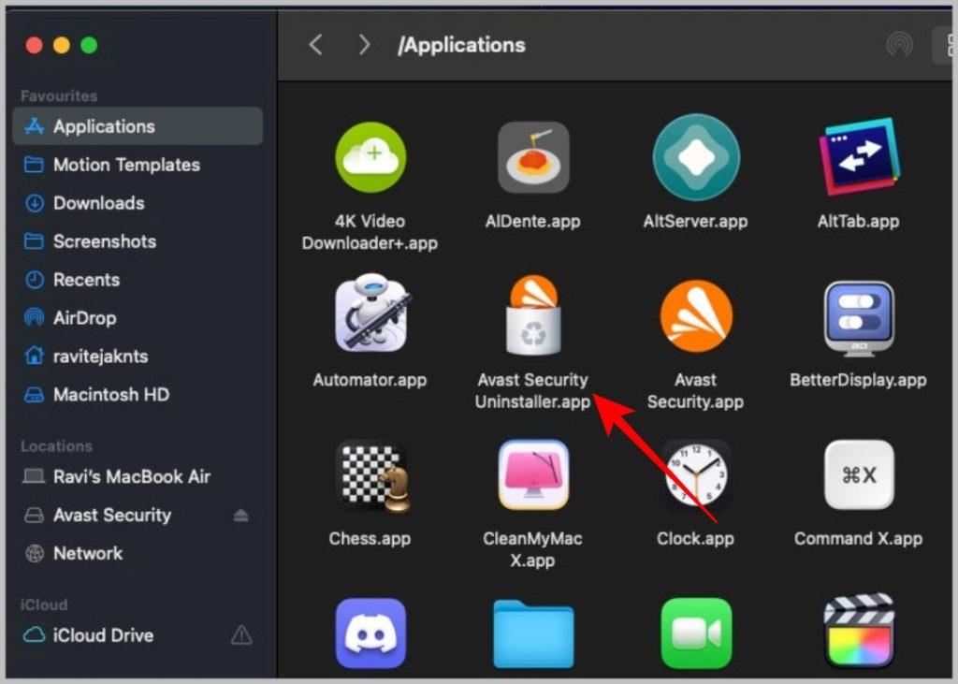
Task: Click the Chess.app file name
Action: pos(370,539)
